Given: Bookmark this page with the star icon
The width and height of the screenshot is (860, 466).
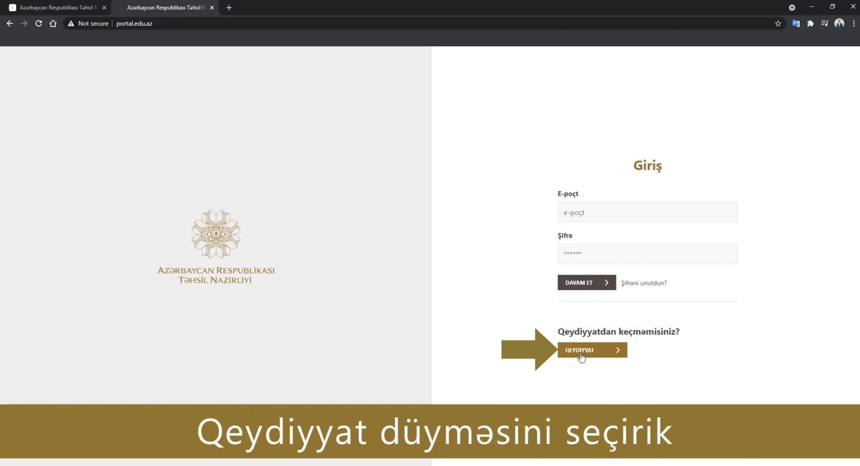Looking at the screenshot, I should pyautogui.click(x=778, y=24).
